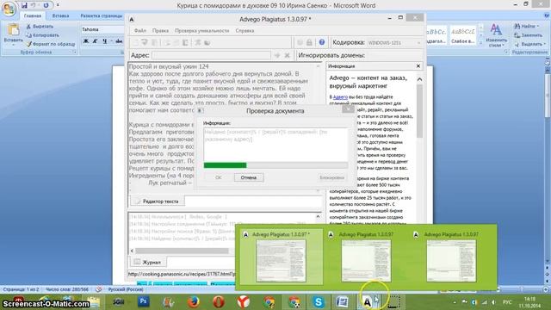Toggle strikethrough (abc) in Word ribbon
The width and height of the screenshot is (551, 310).
click(x=119, y=41)
